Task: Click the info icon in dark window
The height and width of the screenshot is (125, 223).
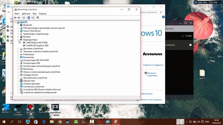Action: coord(191,45)
